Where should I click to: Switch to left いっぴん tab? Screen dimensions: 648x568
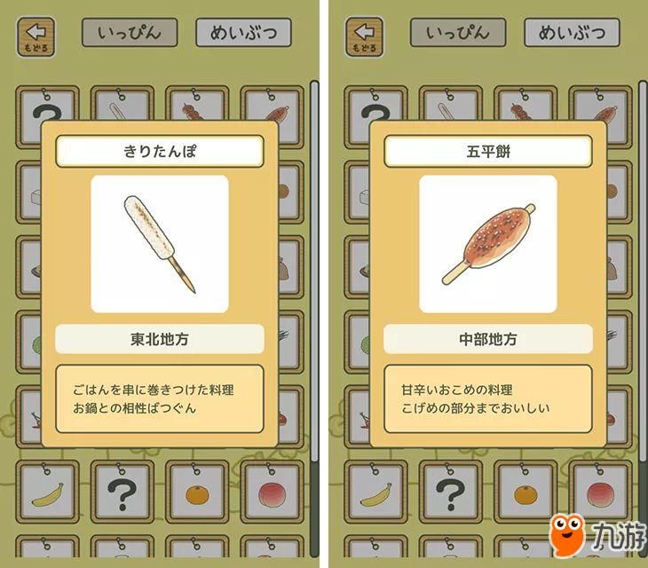130,32
